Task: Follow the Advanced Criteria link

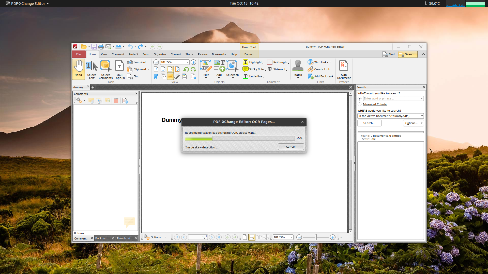Action: click(374, 105)
